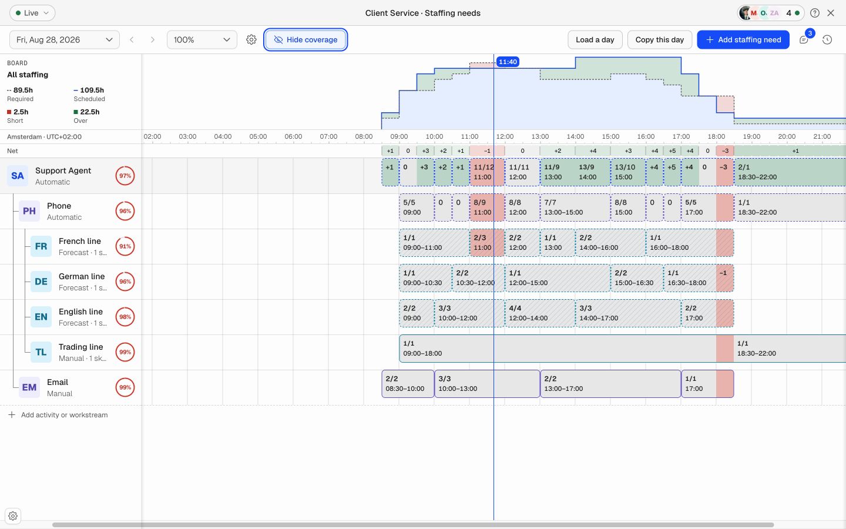Click the 11:40 current time marker
Viewport: 846px width, 529px height.
tap(508, 62)
